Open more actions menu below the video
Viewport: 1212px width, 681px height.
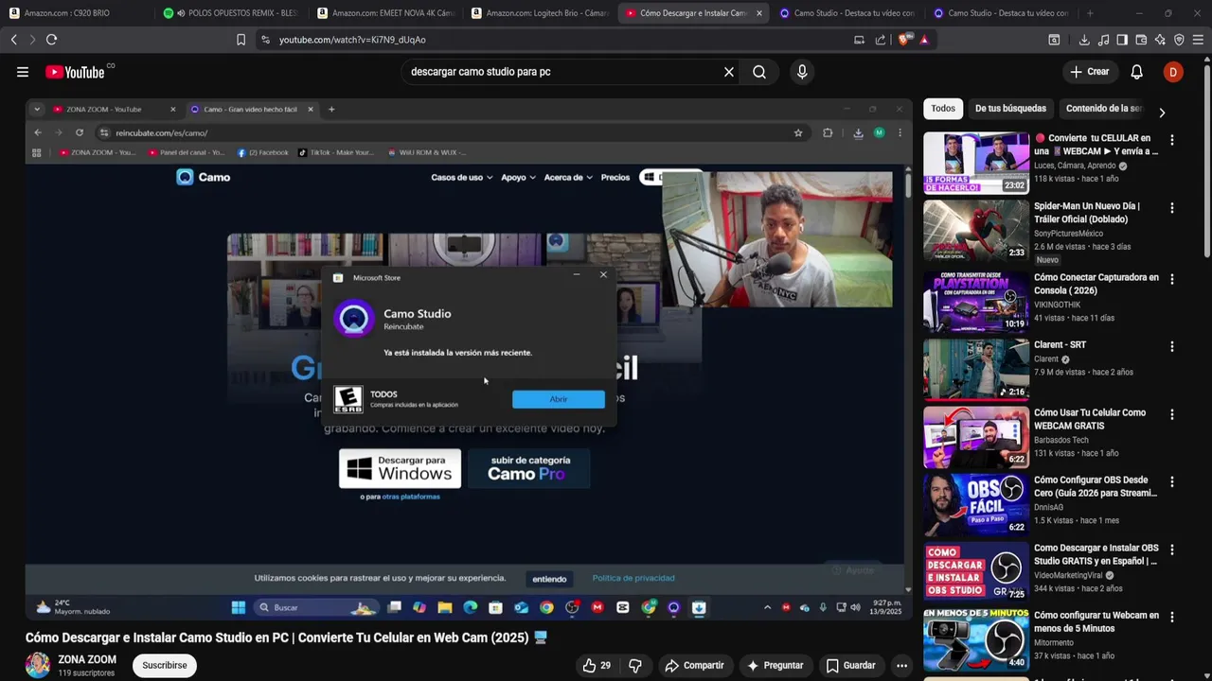click(902, 666)
